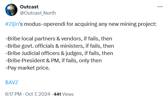The image size is (168, 101).
Task: Click the 'Bribe President & PM' line
Action: coord(53,61)
